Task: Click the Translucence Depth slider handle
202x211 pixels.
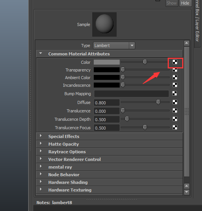Action: pyautogui.click(x=127, y=119)
